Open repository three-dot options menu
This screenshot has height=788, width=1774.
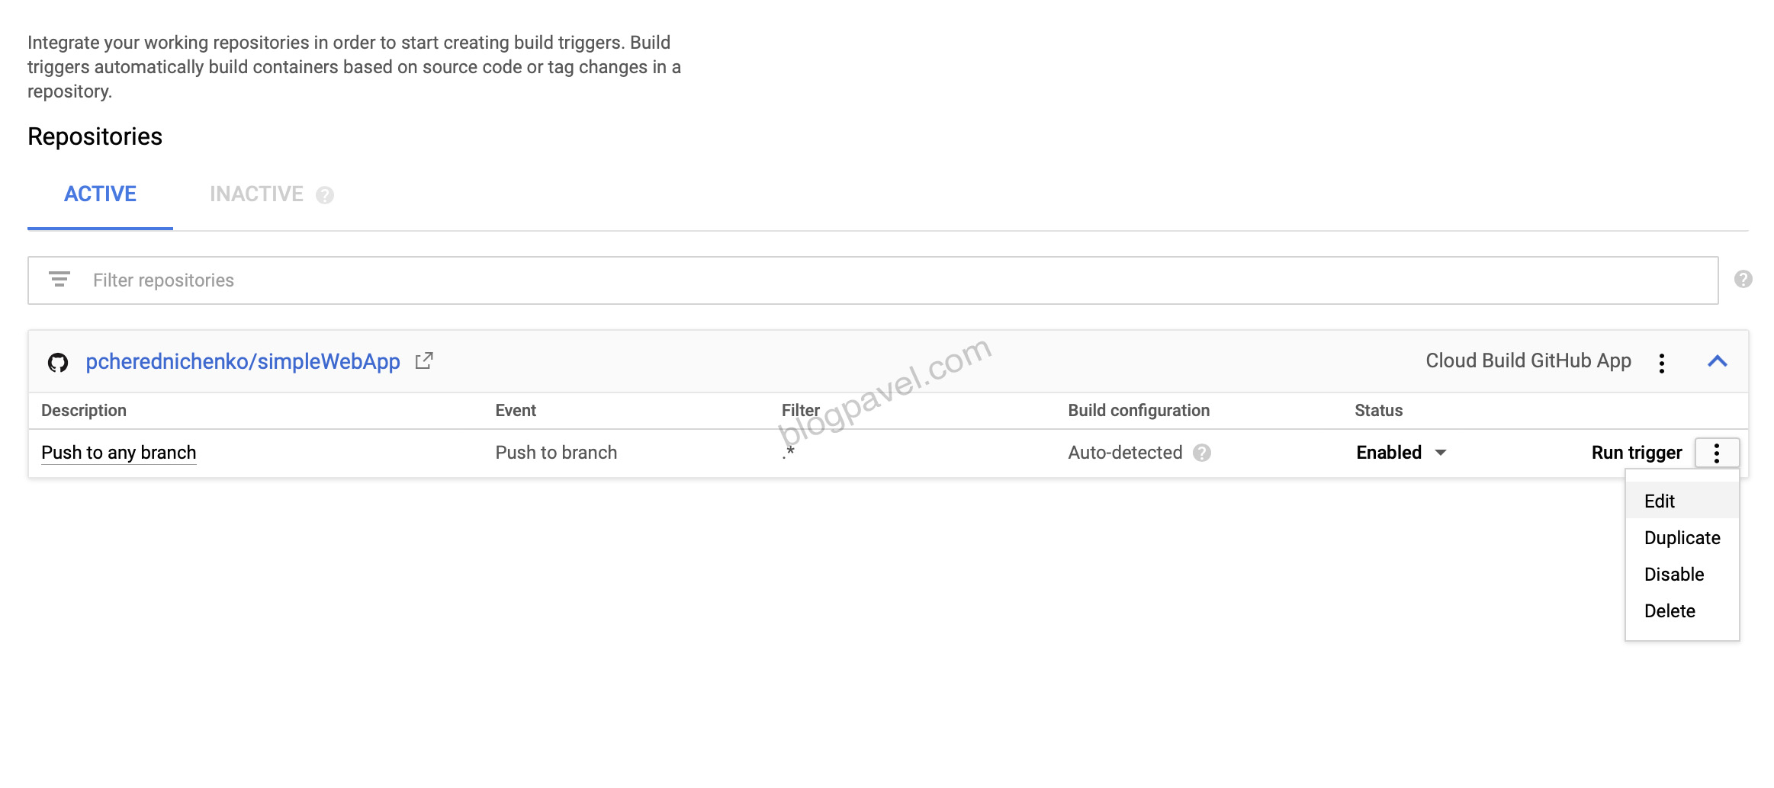(1661, 363)
